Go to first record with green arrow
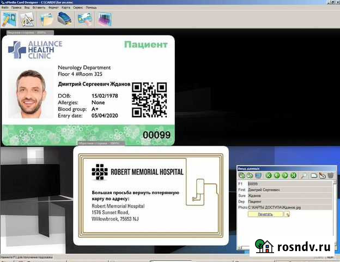 [x=269, y=175]
